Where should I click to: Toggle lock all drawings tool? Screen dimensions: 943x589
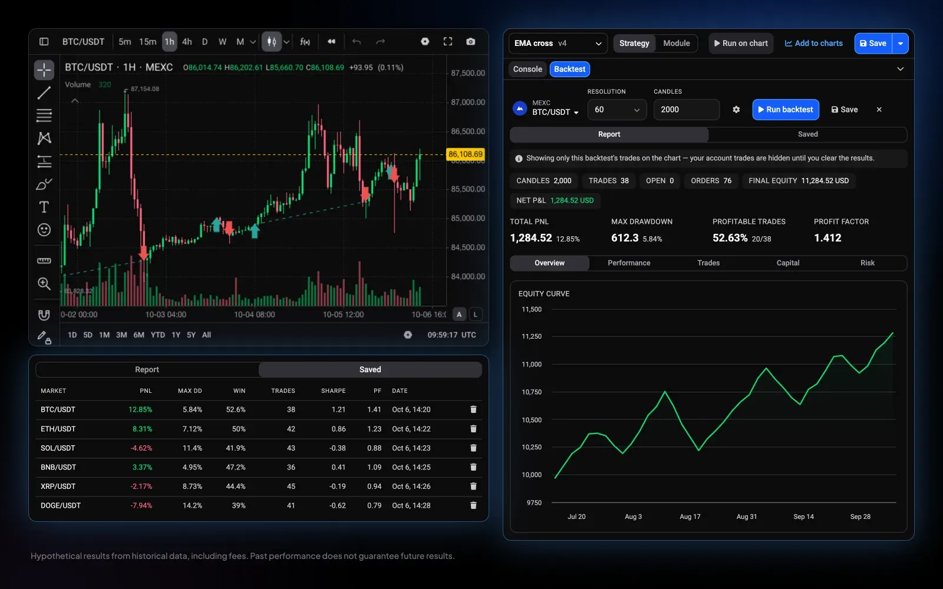click(44, 337)
